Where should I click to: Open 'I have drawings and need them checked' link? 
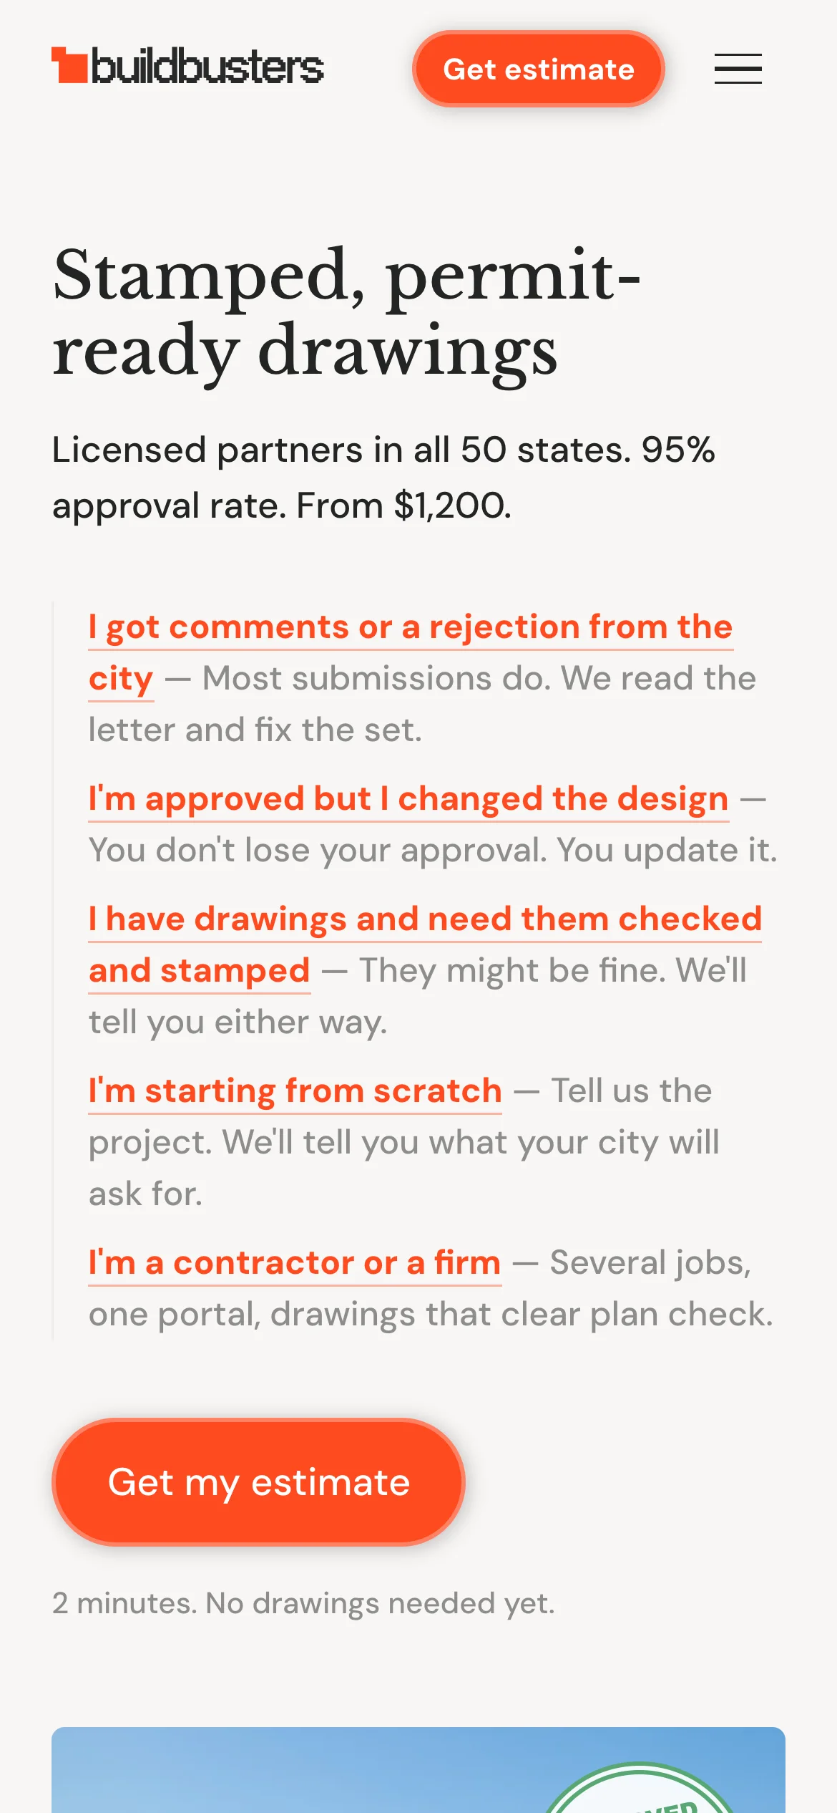tap(425, 944)
